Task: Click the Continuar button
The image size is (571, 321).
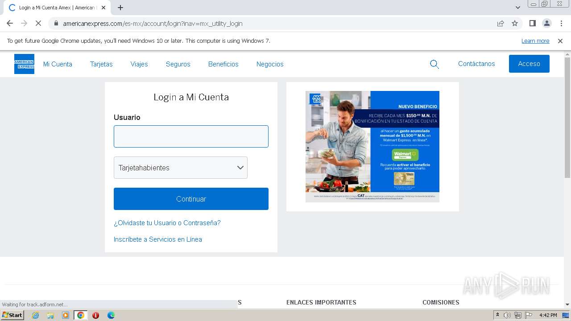Action: (191, 199)
